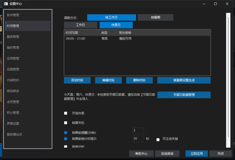Click the 设置中心 app icon in title bar

coord(6,4)
